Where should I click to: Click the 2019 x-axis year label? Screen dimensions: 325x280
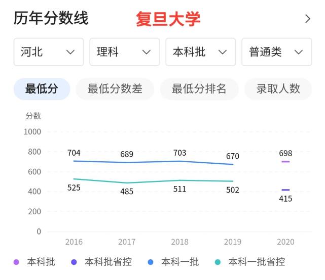[x=233, y=242]
